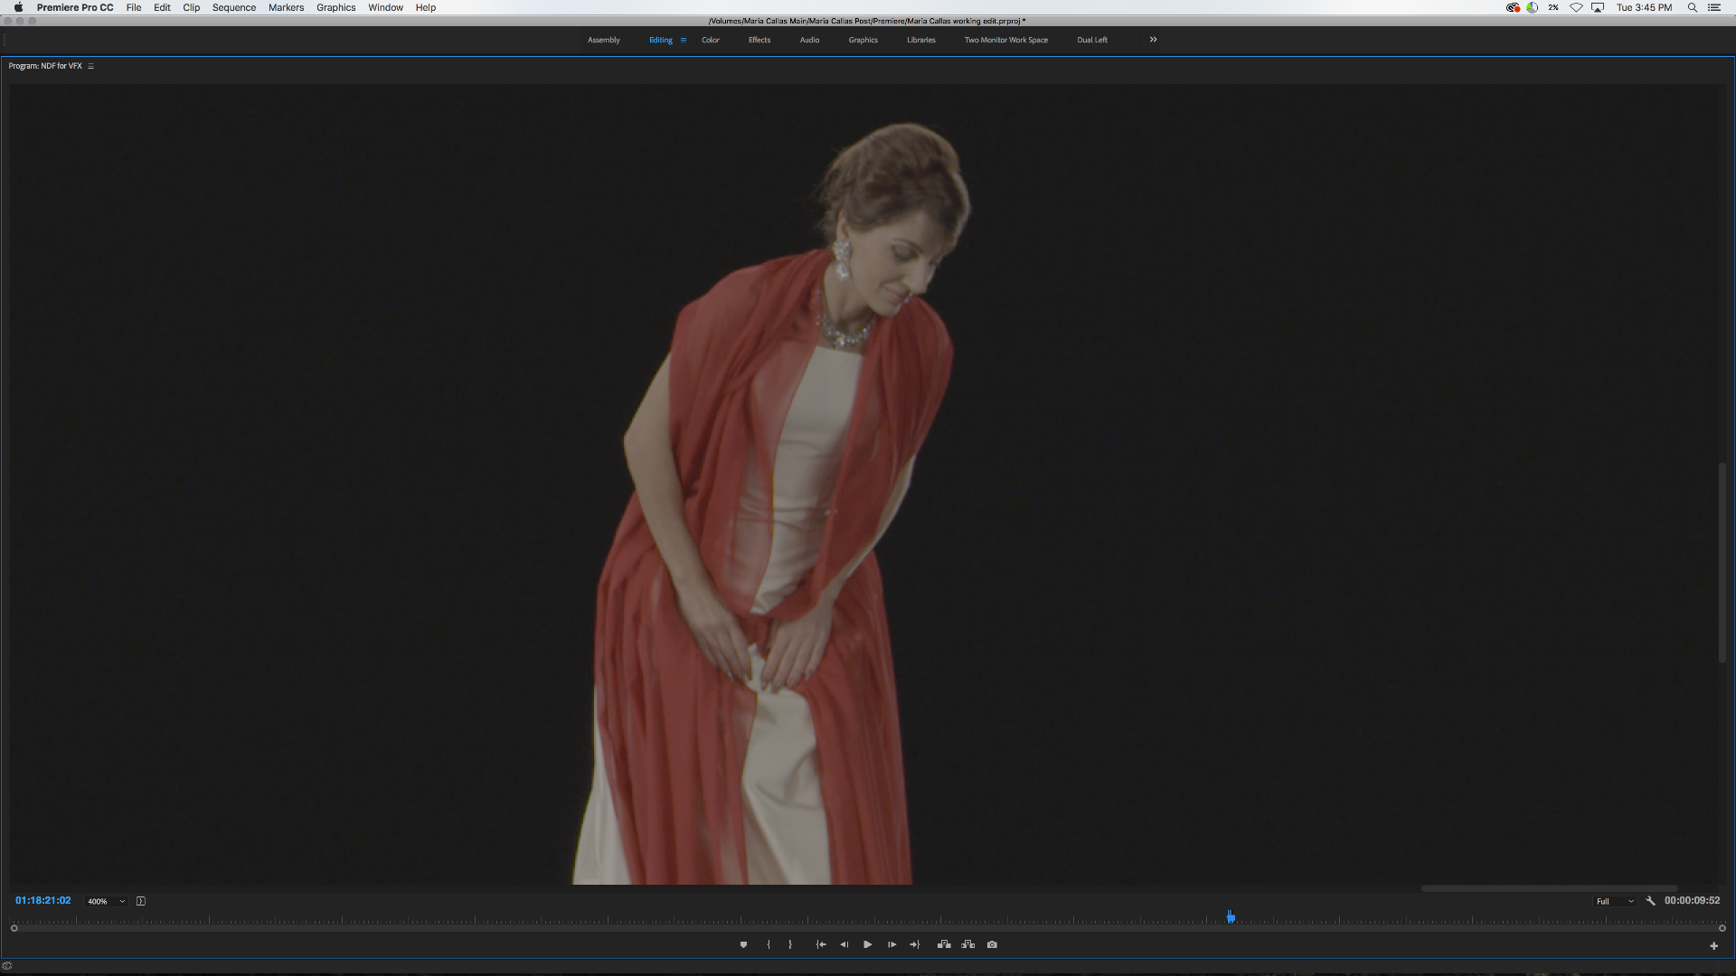Switch to the Assembly workspace
The image size is (1736, 976).
[604, 40]
